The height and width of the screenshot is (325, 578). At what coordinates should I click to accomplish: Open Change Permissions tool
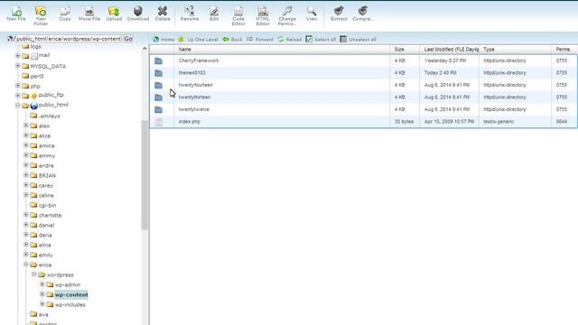(x=287, y=16)
